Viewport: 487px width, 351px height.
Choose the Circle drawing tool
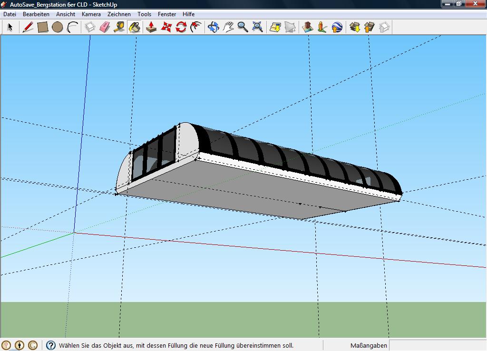click(58, 27)
